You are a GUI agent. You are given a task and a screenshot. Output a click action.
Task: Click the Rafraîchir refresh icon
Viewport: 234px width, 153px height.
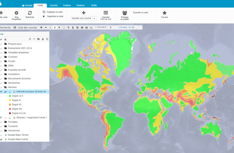[30, 13]
